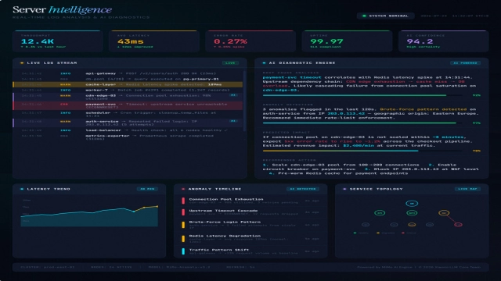Screen dimensions: 501x281
Task: Click the Live Log Stream vertical scrollbar
Action: pyautogui.click(x=244, y=101)
